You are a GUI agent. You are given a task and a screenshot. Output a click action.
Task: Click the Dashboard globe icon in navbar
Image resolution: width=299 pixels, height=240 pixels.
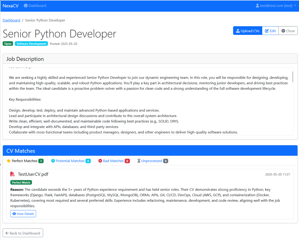click(x=25, y=6)
